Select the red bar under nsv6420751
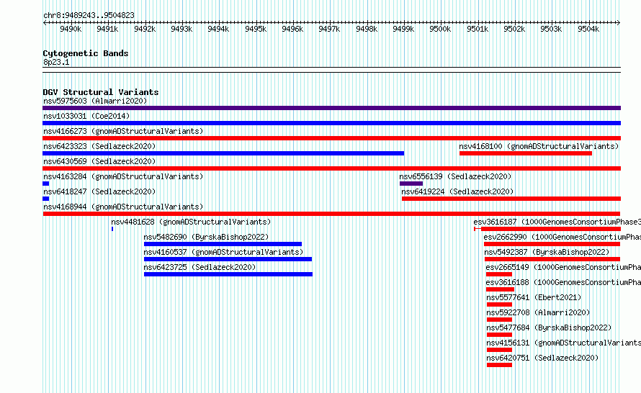The image size is (641, 393). point(499,365)
